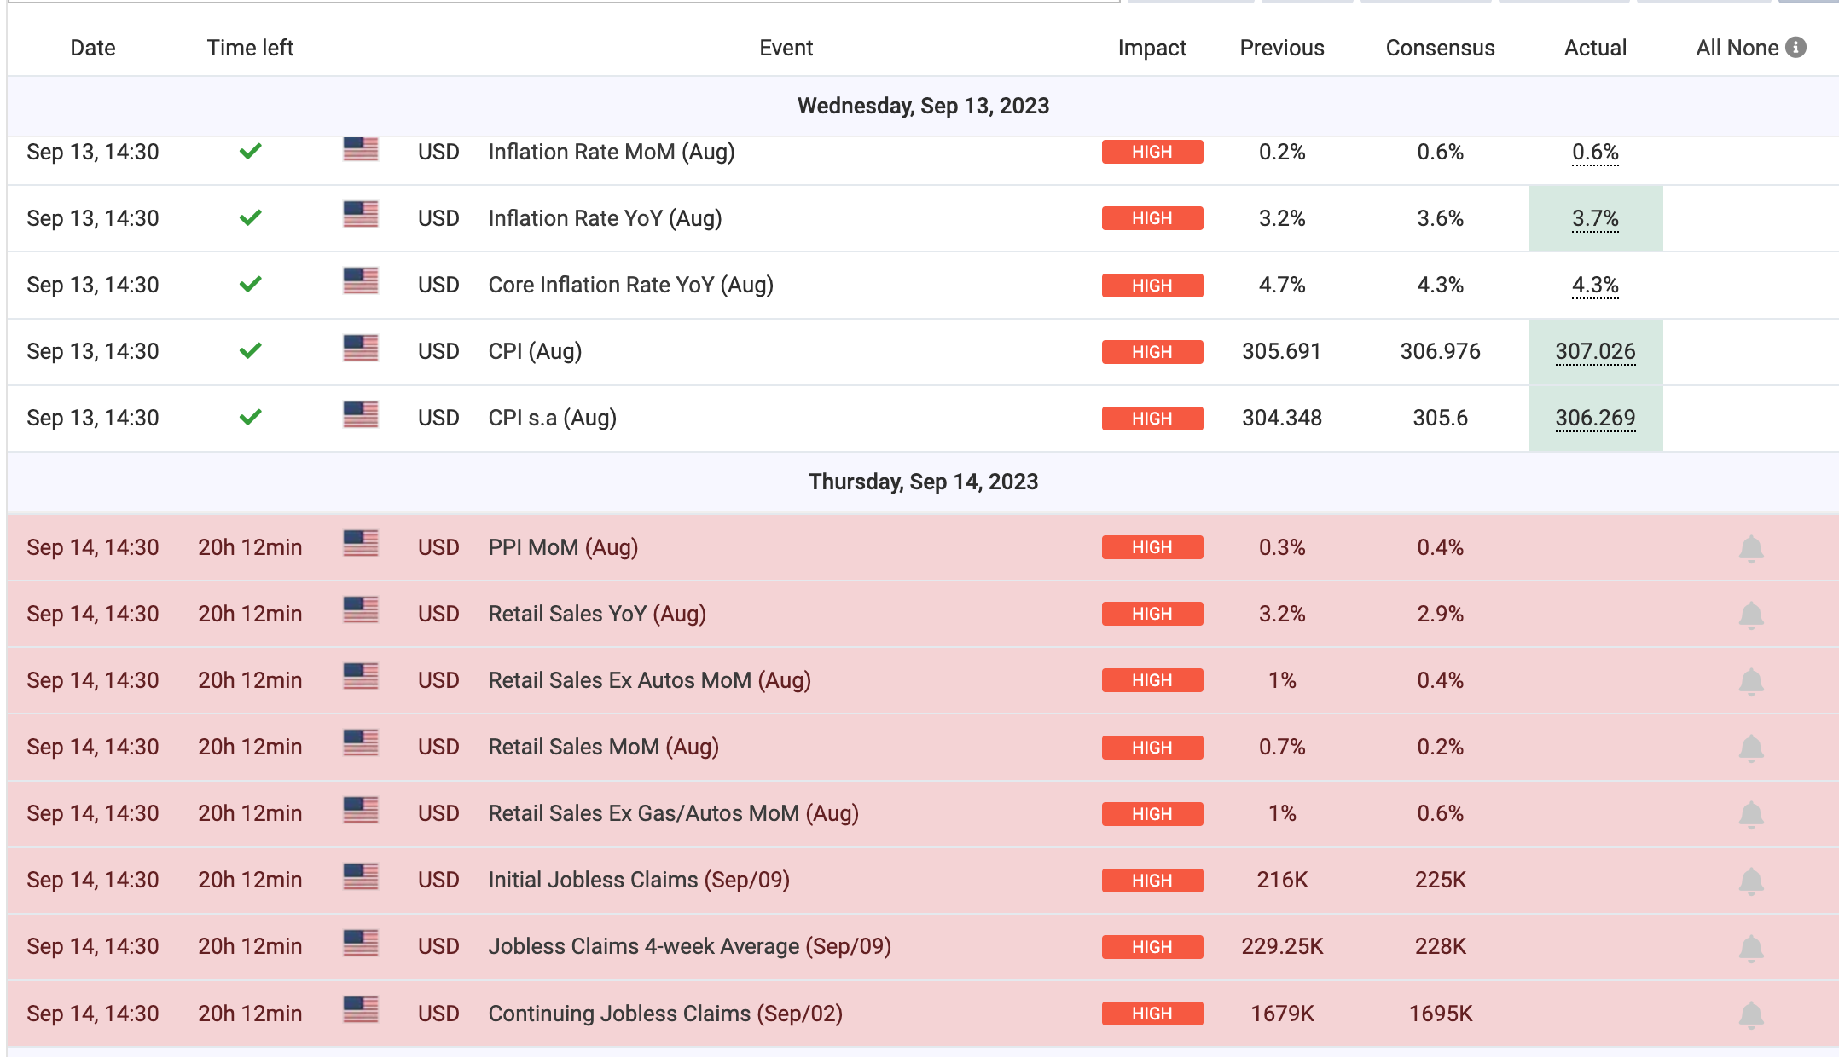The image size is (1839, 1057).
Task: Click Thursday, Sep 14, 2023 date header
Action: click(923, 482)
